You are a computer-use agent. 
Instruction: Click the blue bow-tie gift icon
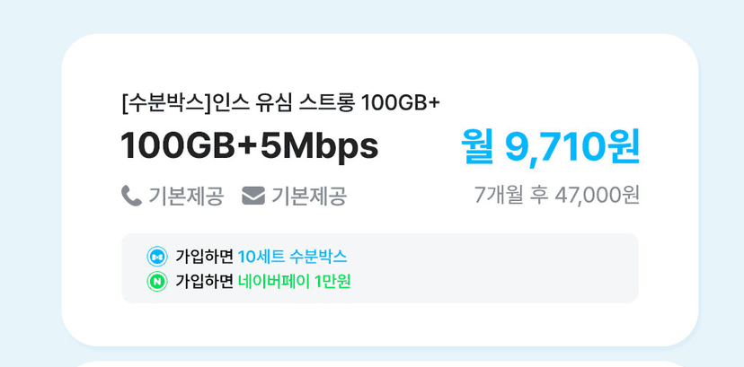157,257
